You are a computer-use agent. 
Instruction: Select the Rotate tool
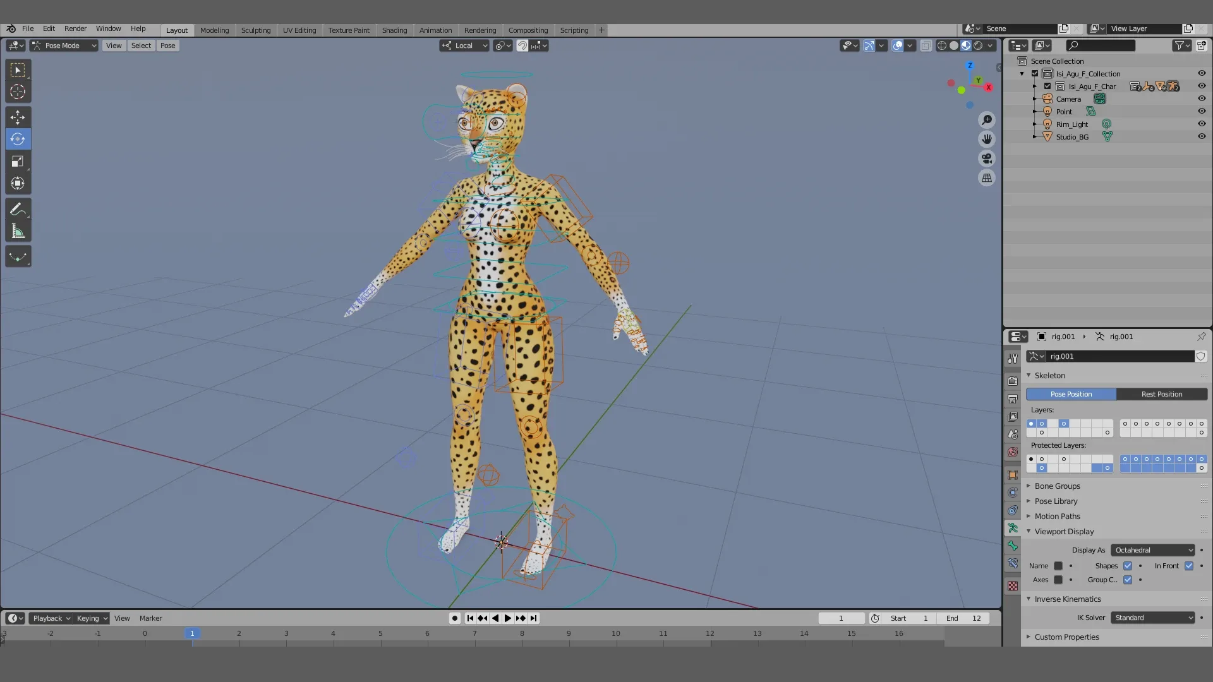[x=18, y=139]
